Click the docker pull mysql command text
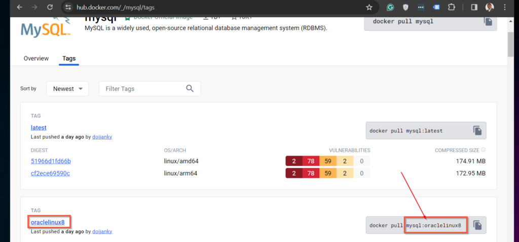The width and height of the screenshot is (519, 242). click(403, 21)
